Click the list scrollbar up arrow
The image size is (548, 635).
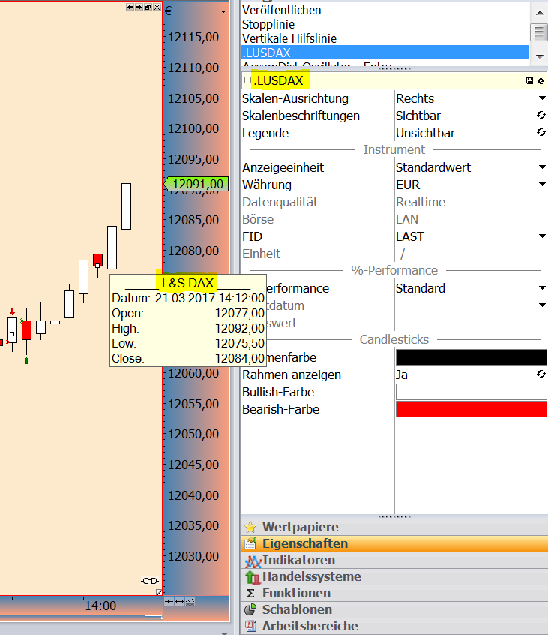coord(540,13)
